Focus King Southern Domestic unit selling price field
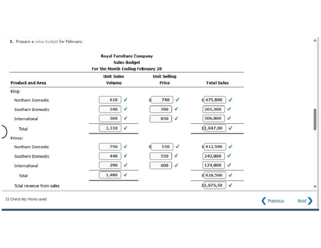The height and width of the screenshot is (248, 321). [161, 109]
